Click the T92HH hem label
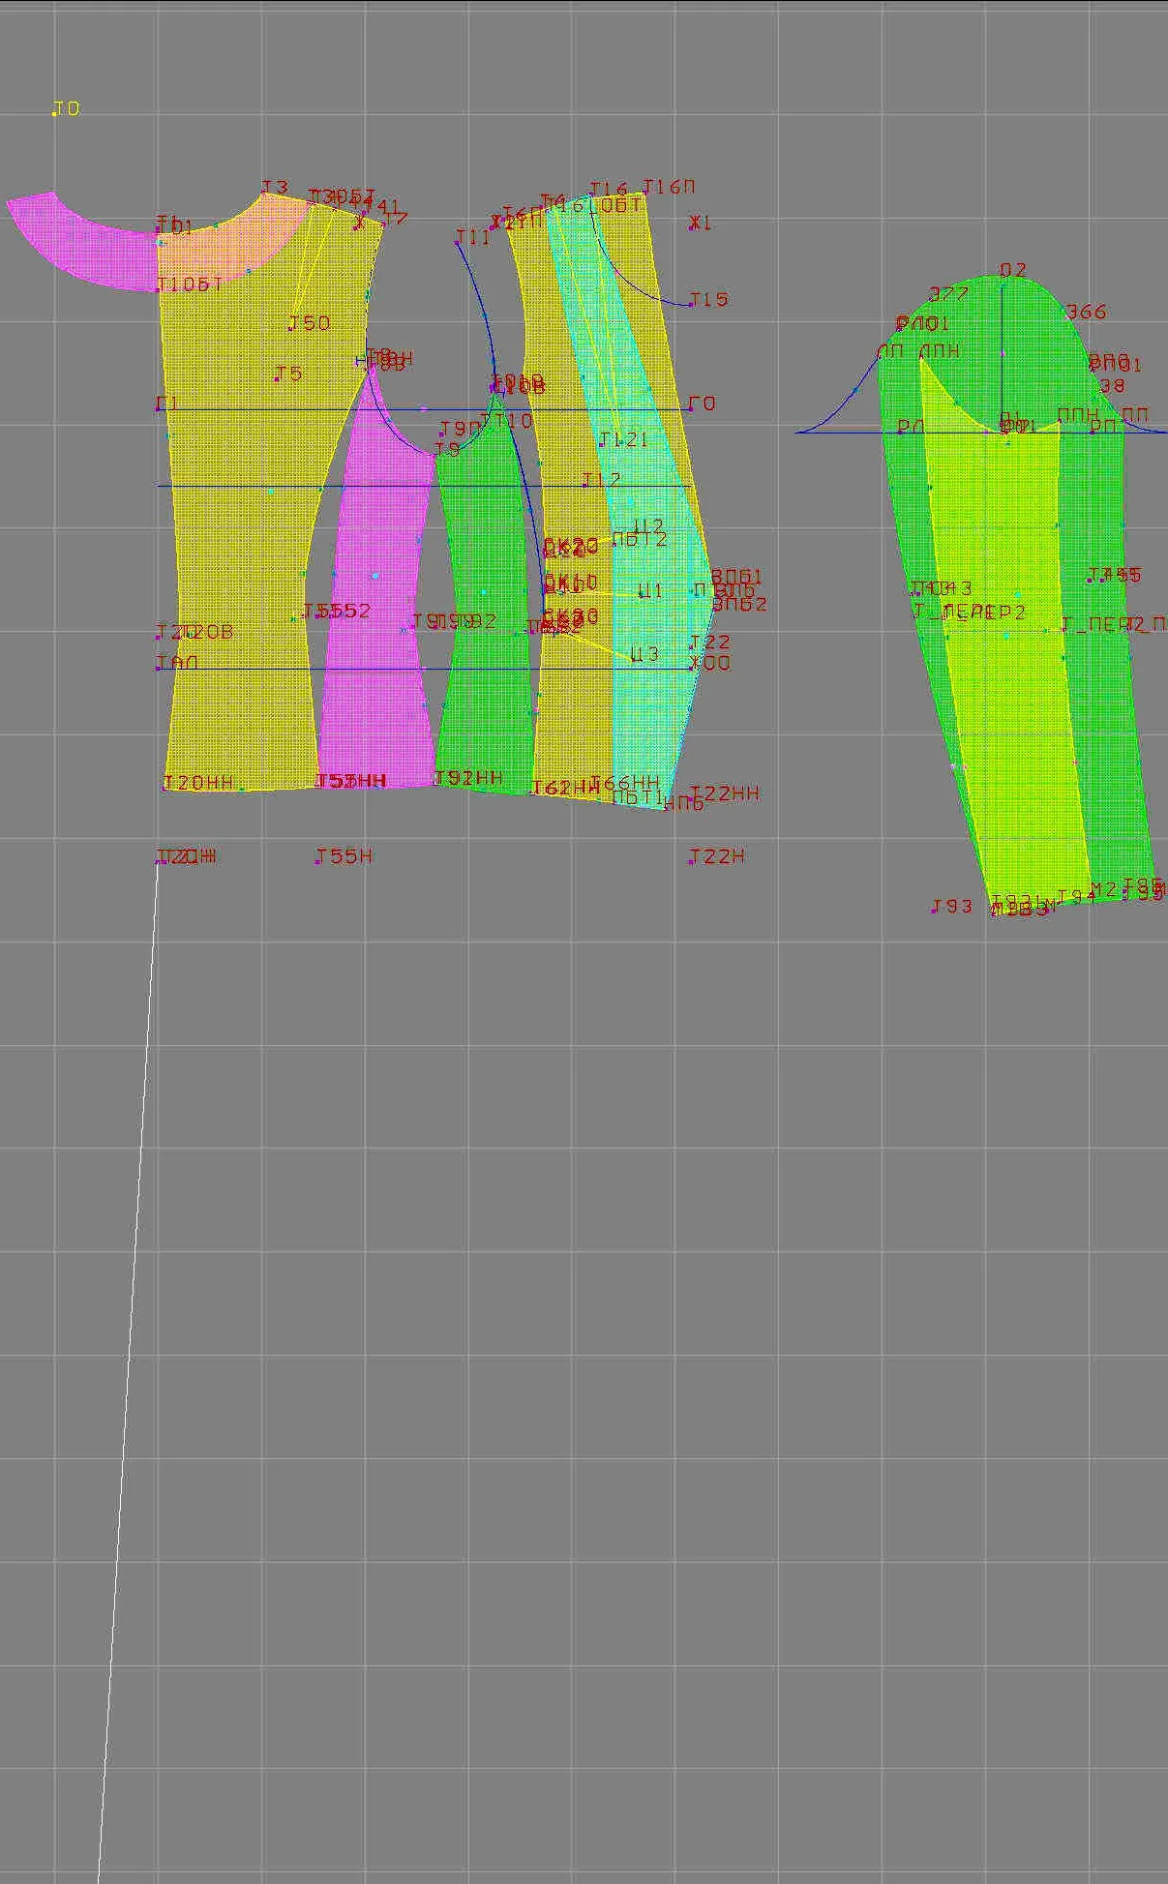Screen dimensions: 1168x1884 [x=470, y=778]
